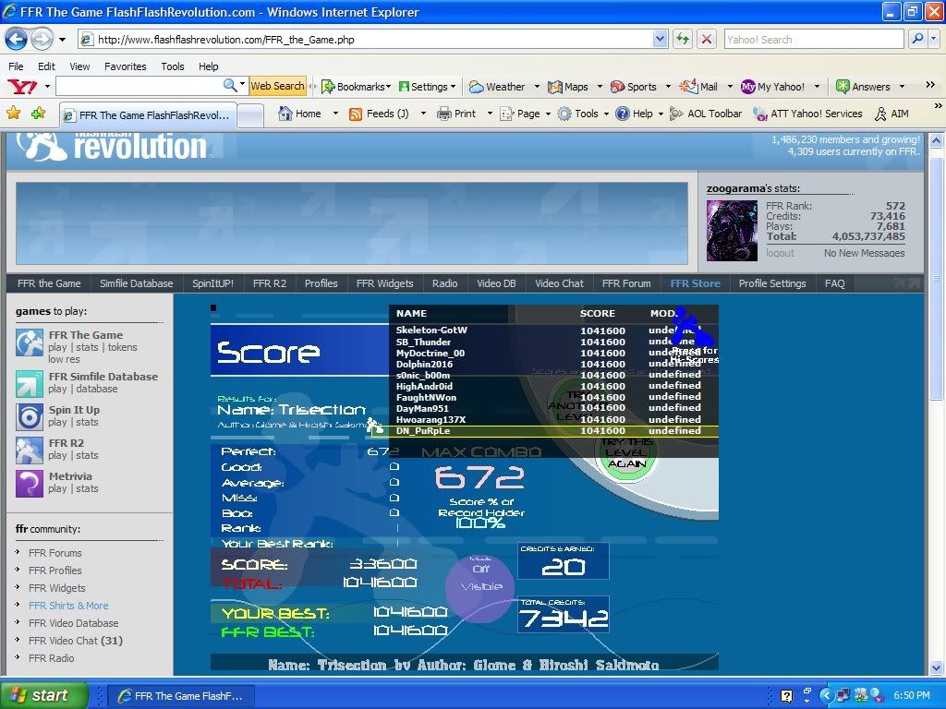Click the Favorites Center star icon
This screenshot has width=946, height=709.
tap(13, 113)
